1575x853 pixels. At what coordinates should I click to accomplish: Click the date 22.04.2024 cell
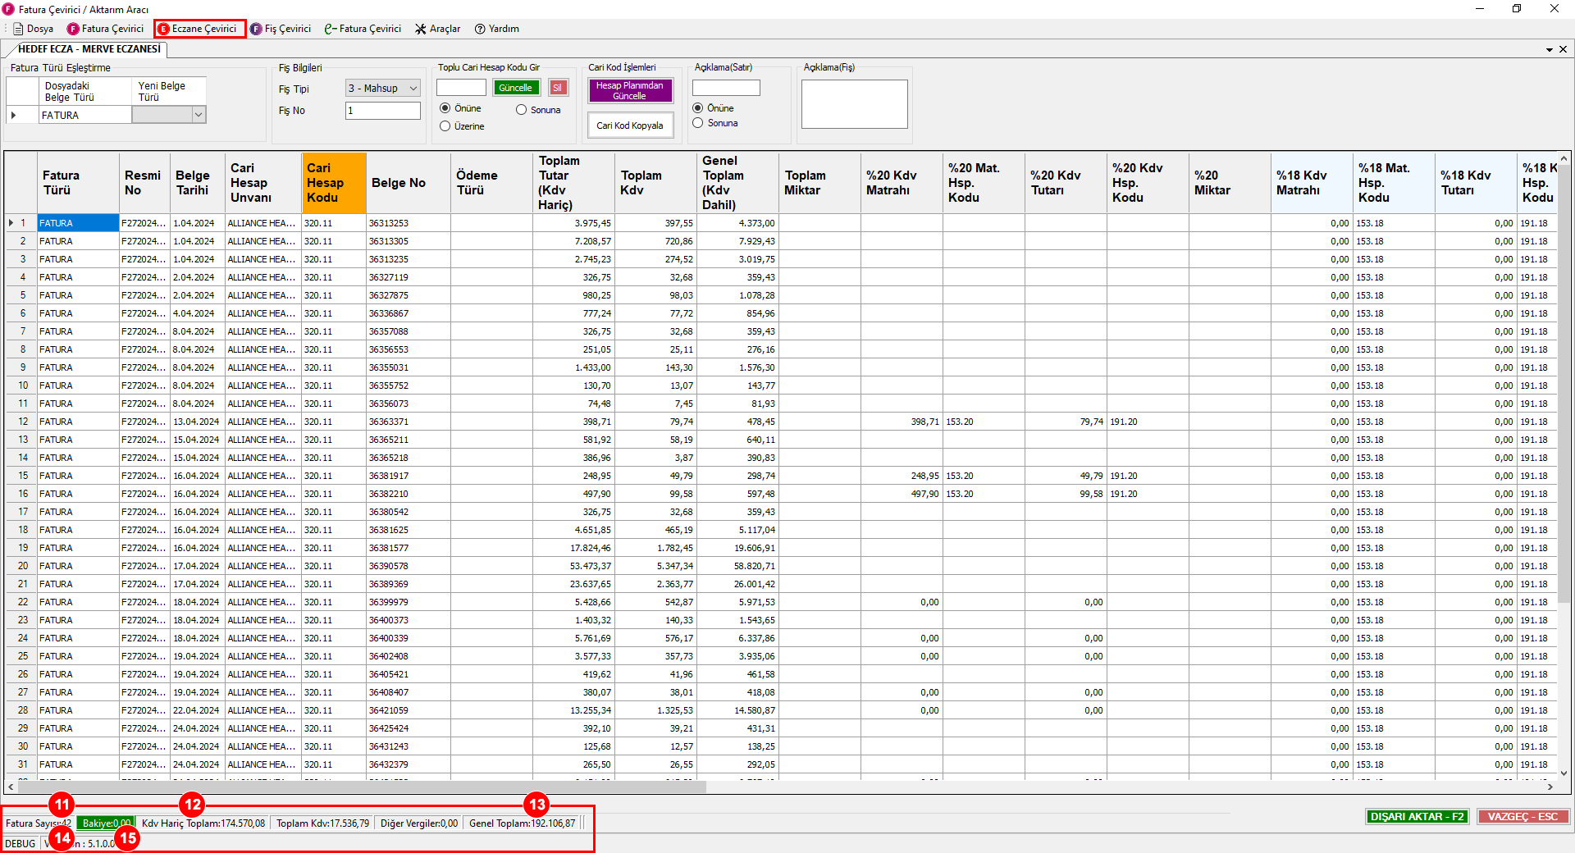(x=197, y=710)
